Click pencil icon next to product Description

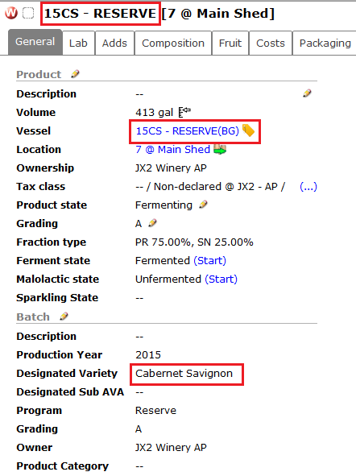307,93
